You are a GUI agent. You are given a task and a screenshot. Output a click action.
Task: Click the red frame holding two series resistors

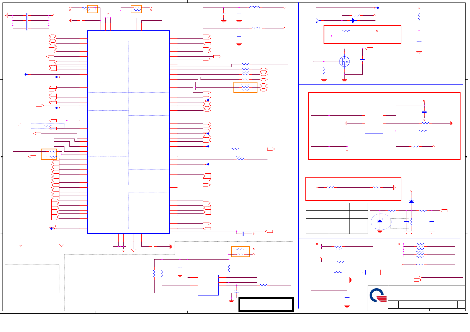pos(353,188)
